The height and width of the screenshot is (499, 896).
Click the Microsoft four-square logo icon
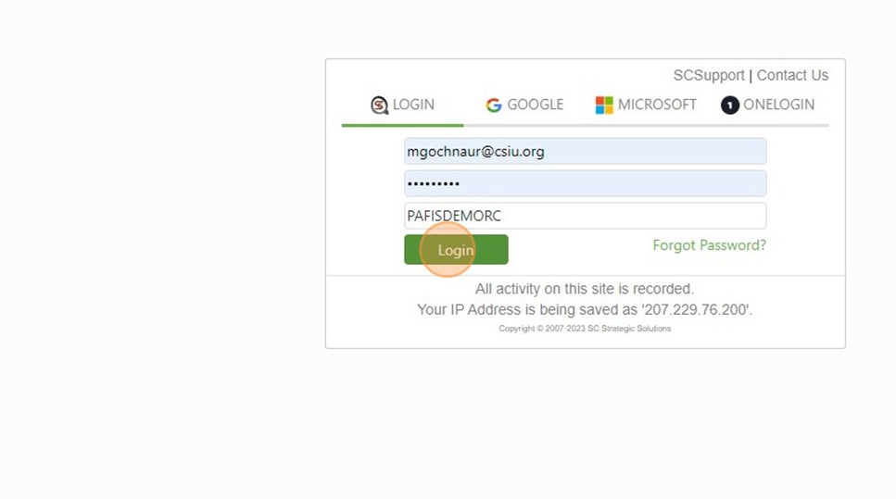click(x=604, y=105)
